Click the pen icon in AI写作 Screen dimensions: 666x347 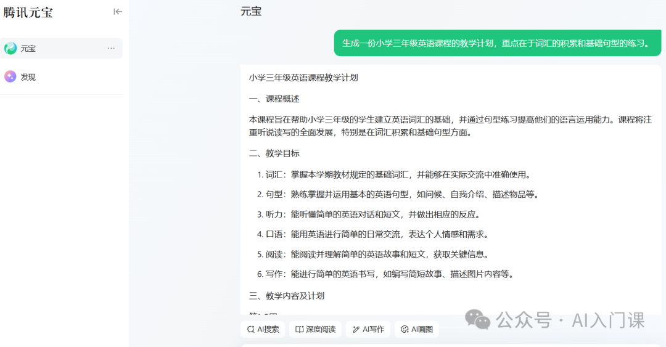356,329
